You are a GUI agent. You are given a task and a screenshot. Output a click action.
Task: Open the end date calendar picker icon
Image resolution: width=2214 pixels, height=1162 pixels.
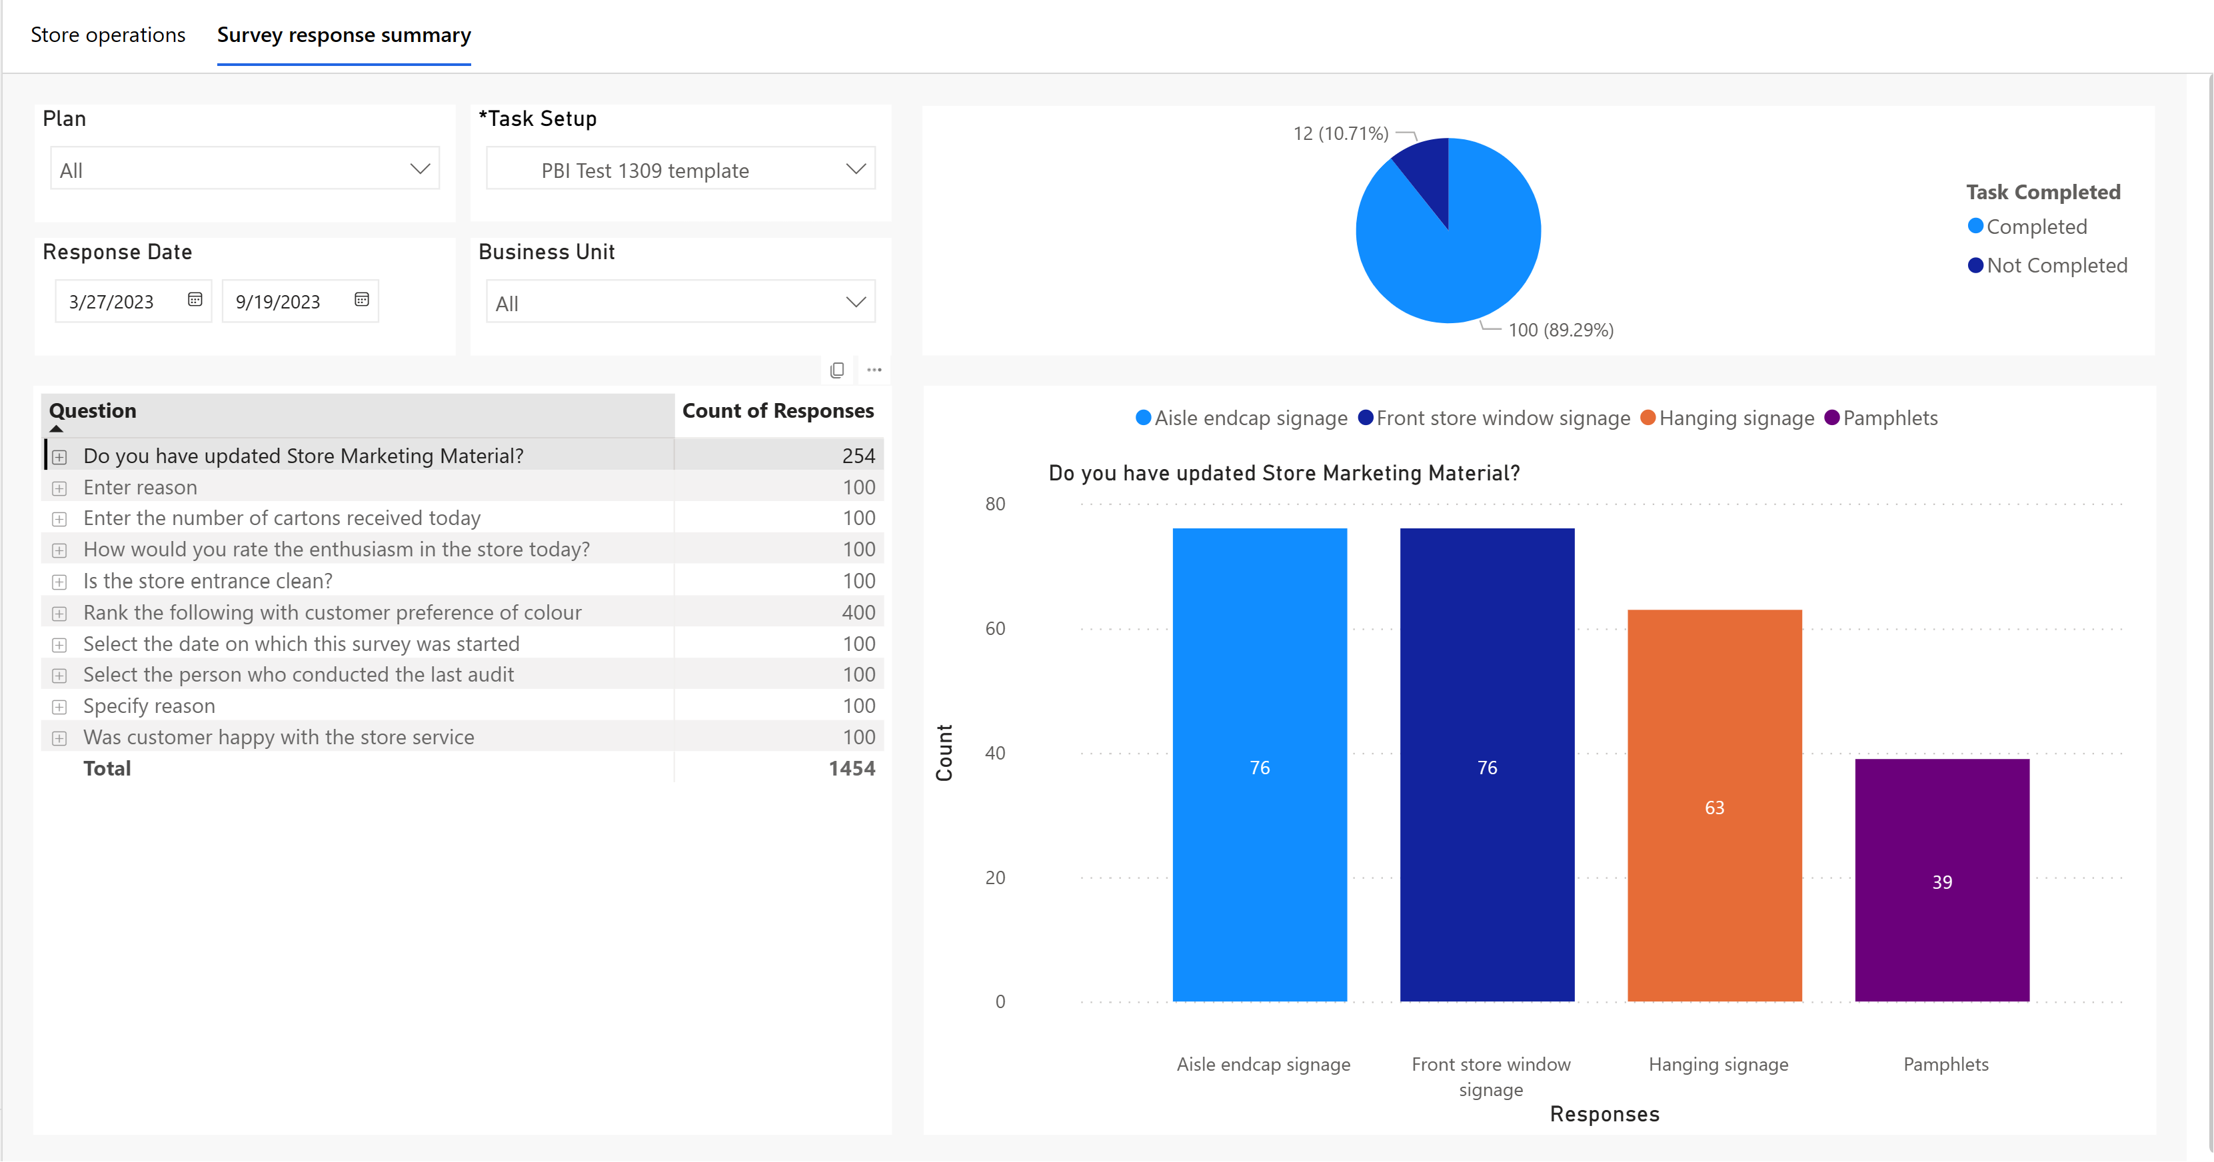tap(362, 300)
